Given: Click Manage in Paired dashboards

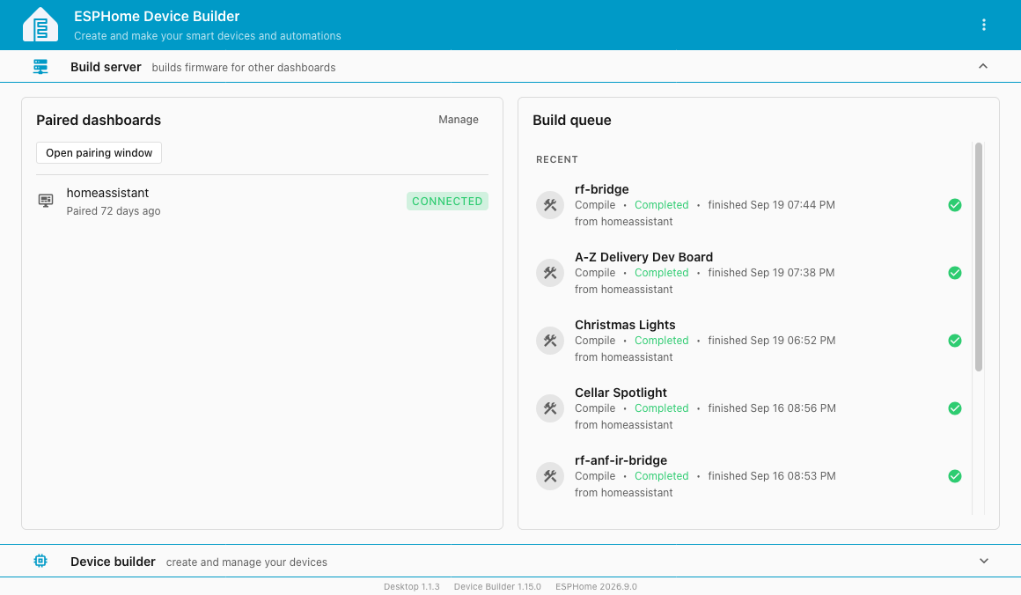Looking at the screenshot, I should [459, 120].
